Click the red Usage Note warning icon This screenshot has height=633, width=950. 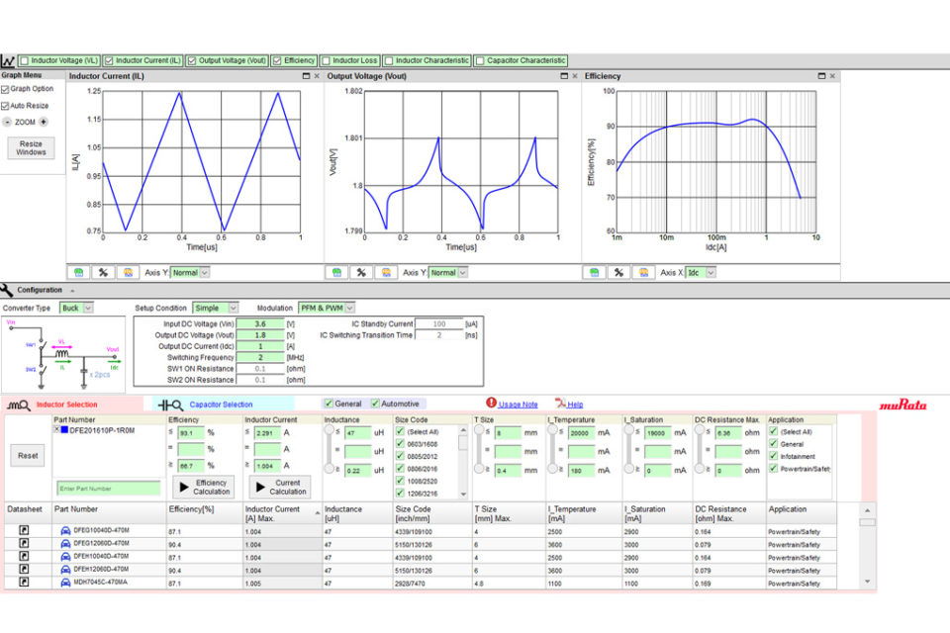[491, 403]
